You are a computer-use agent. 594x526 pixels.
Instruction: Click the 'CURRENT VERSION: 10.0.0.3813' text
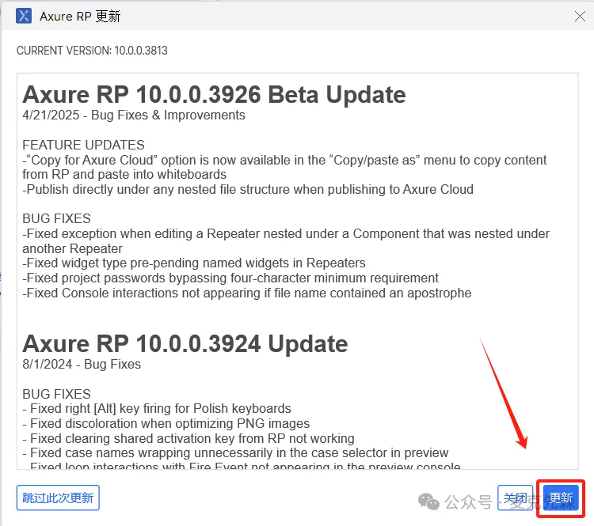pyautogui.click(x=92, y=51)
